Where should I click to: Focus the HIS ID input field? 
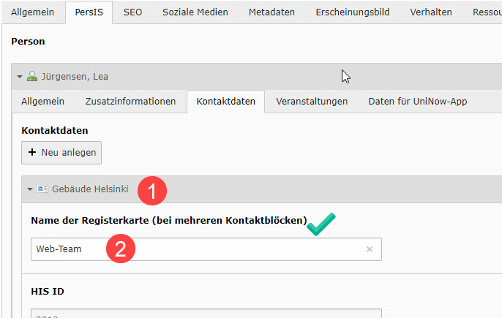[206, 314]
